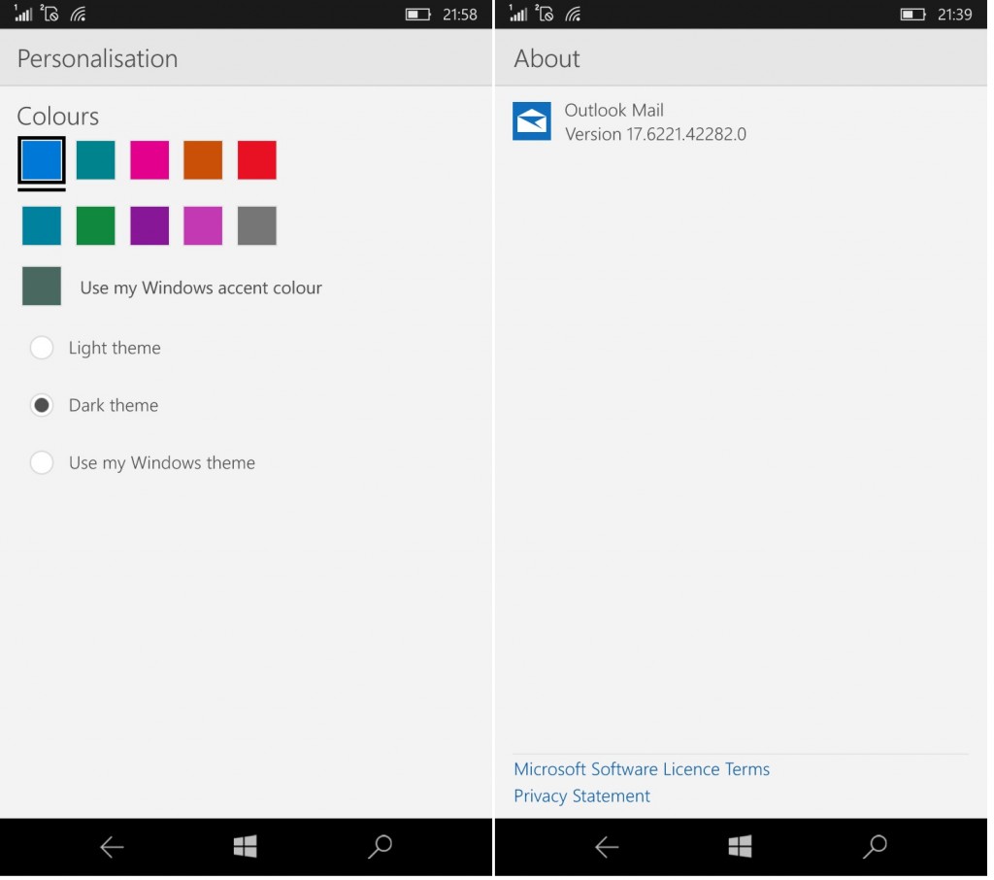994x880 pixels.
Task: Click the SIM 1 signal bars on the Personalisation screen
Action: [x=23, y=14]
